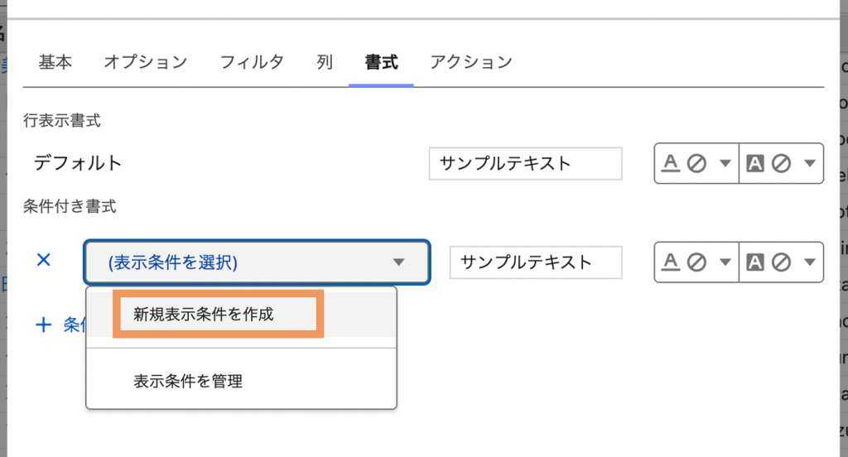The image size is (848, 457).
Task: Choose 新規表示条件を作成 from menu
Action: point(204,314)
